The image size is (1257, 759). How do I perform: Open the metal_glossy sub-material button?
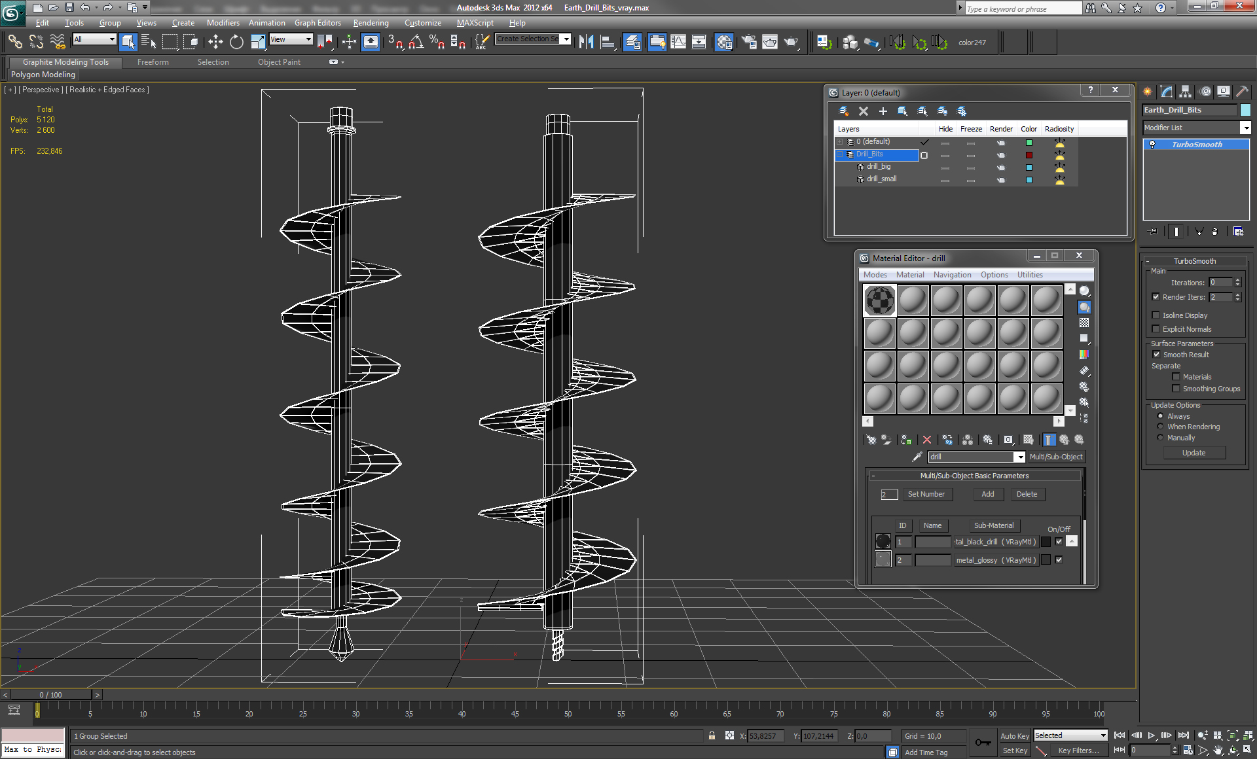(x=996, y=560)
